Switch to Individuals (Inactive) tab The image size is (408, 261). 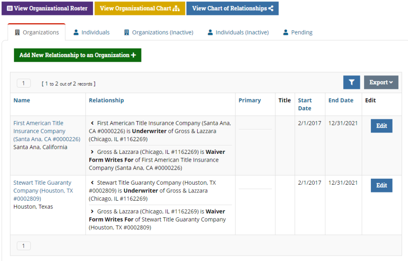pyautogui.click(x=238, y=32)
